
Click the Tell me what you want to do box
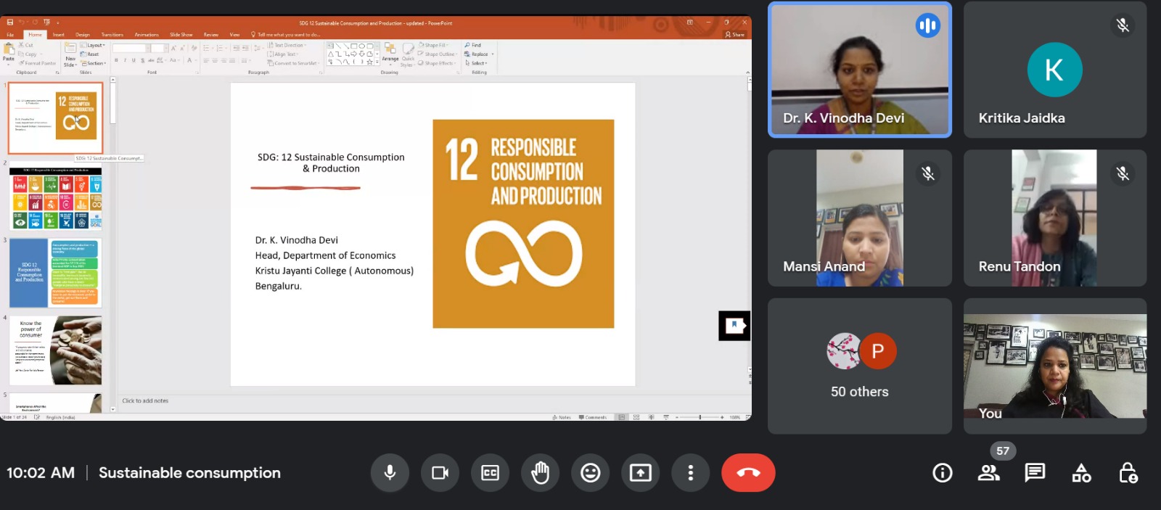click(287, 35)
